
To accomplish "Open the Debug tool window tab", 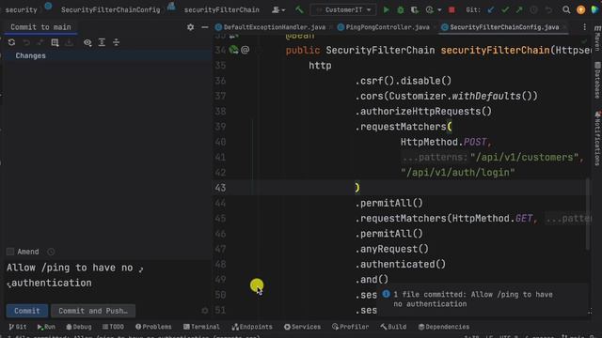I will 79,327.
